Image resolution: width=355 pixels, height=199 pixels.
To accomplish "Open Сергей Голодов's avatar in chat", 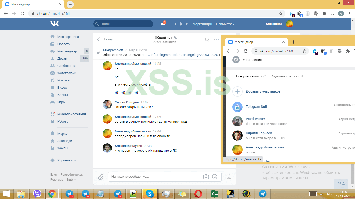I will [107, 104].
